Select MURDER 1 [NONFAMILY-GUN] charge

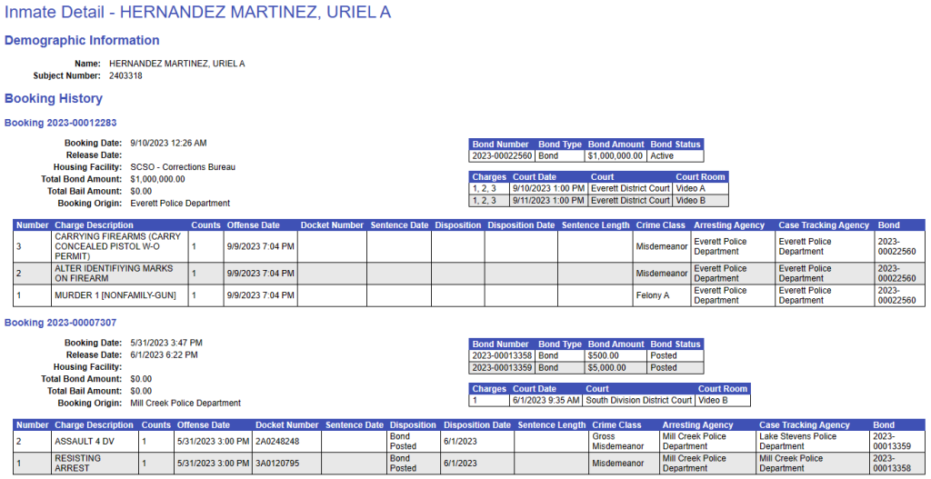click(119, 295)
